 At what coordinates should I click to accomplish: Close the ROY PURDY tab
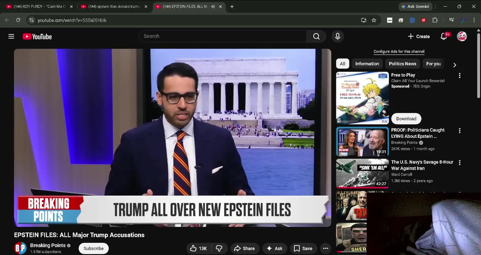(71, 6)
